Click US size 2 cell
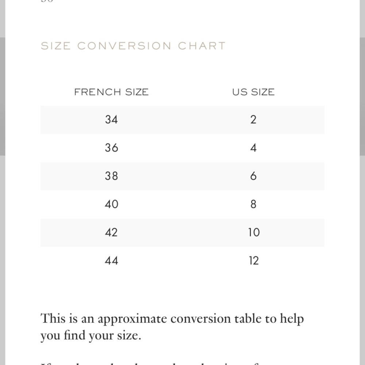Screen dimensions: 365x365 click(x=254, y=120)
